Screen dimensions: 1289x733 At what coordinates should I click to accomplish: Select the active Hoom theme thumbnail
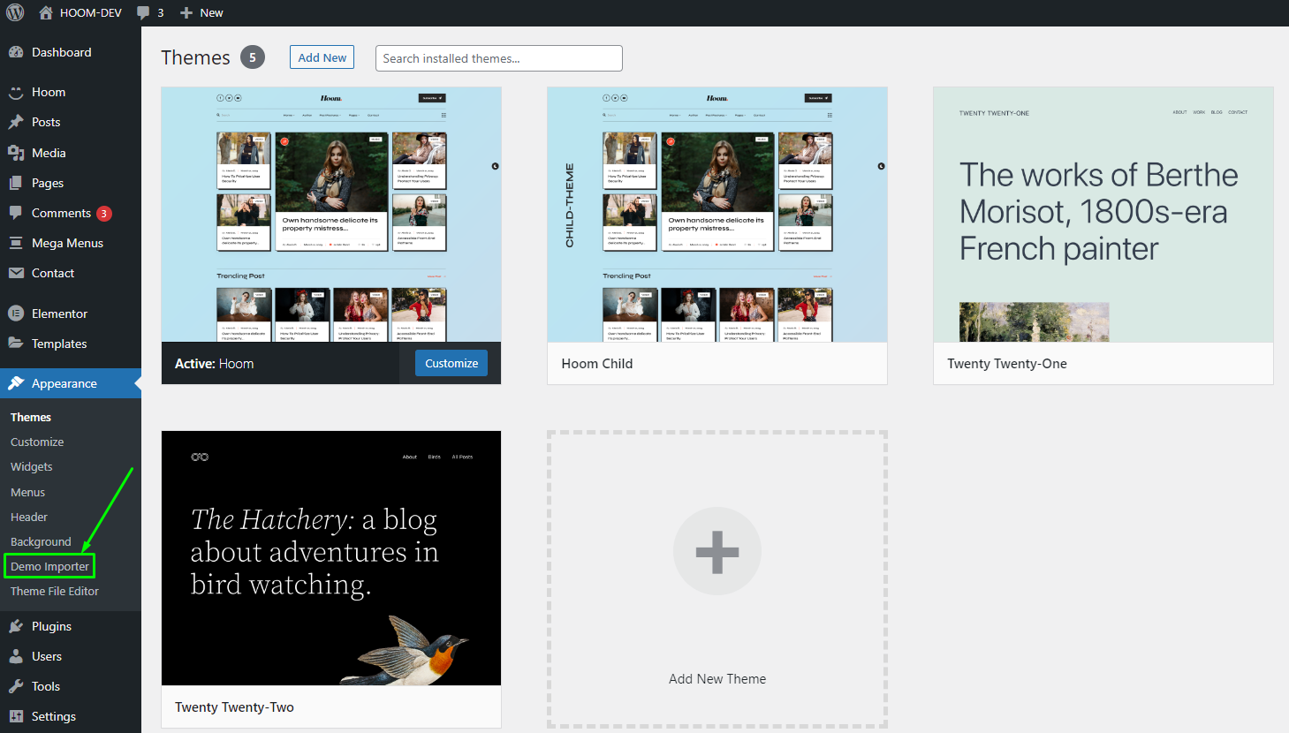pos(331,215)
